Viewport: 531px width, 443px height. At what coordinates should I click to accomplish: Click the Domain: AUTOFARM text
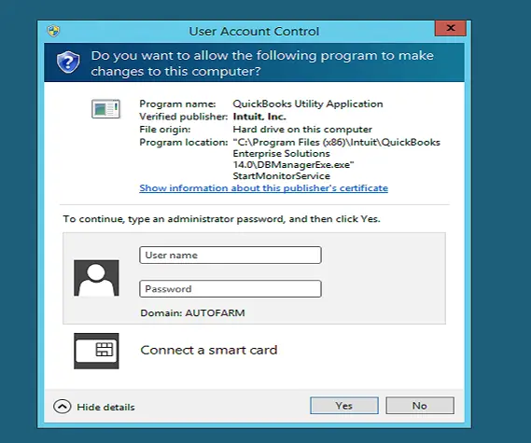click(192, 313)
